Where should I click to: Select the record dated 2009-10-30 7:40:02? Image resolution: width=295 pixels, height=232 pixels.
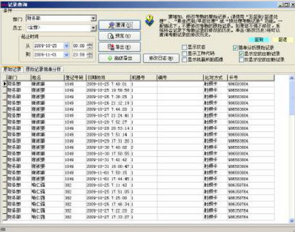click(140, 147)
